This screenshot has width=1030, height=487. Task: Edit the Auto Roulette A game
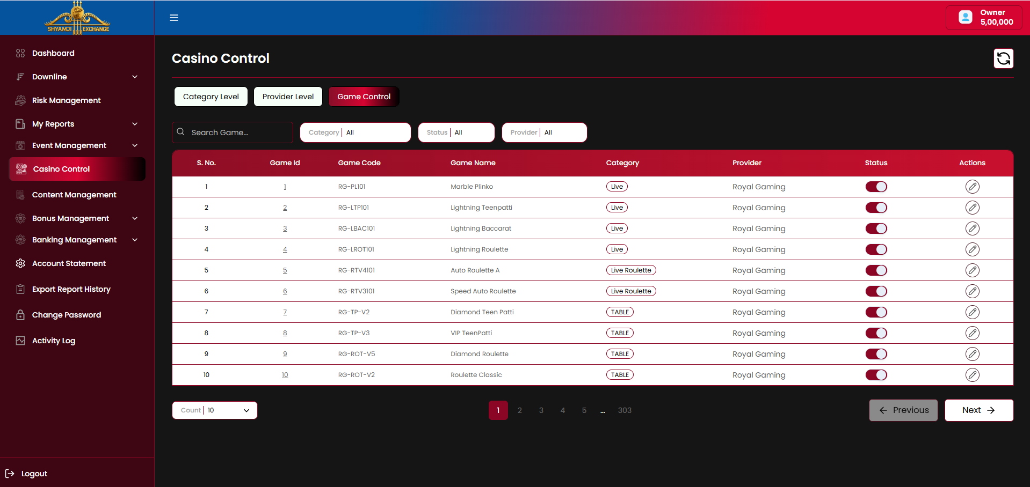pyautogui.click(x=972, y=270)
